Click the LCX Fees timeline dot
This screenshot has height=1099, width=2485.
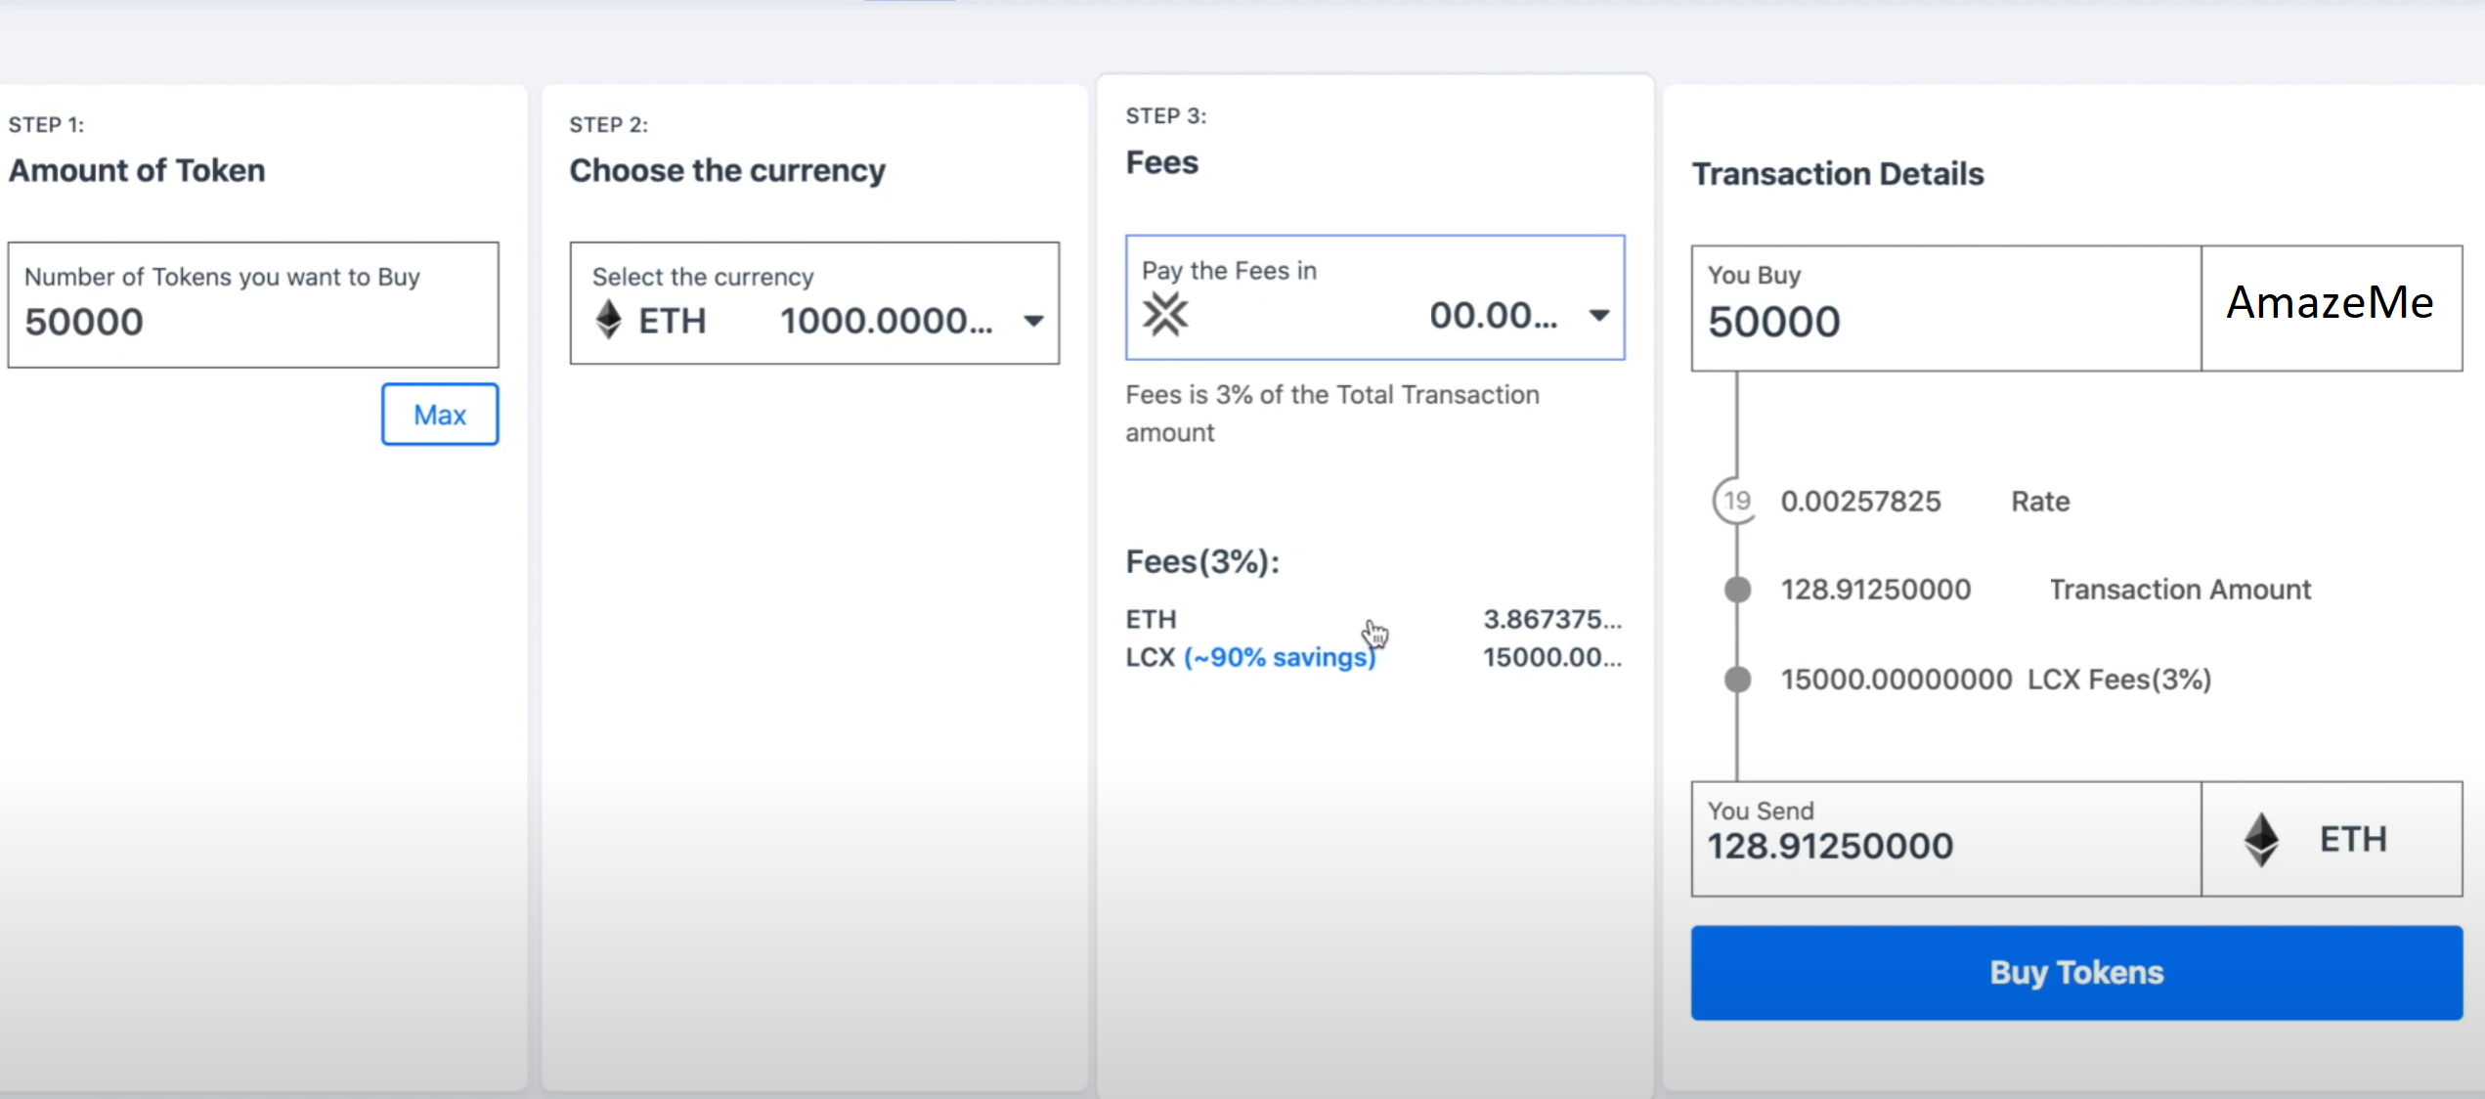pos(1737,680)
